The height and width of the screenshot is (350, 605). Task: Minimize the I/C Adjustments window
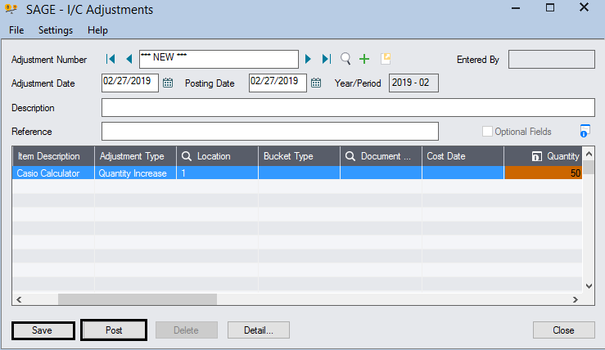pos(516,8)
